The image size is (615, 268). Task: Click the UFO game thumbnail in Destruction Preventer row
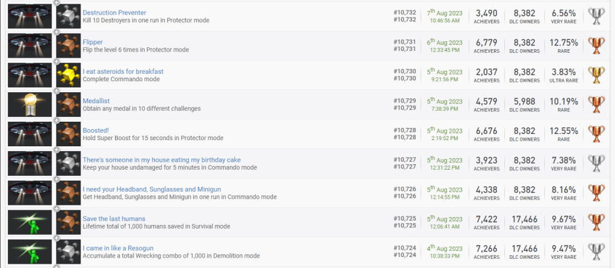click(29, 17)
